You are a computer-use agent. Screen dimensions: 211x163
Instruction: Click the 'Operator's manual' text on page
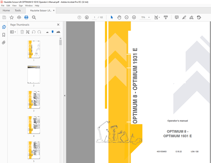point(178,121)
